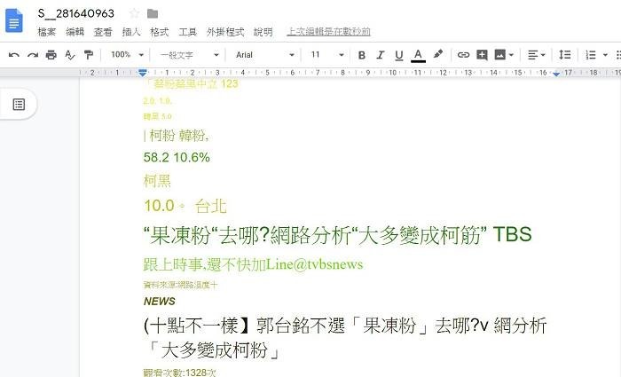Print the document

pyautogui.click(x=51, y=55)
